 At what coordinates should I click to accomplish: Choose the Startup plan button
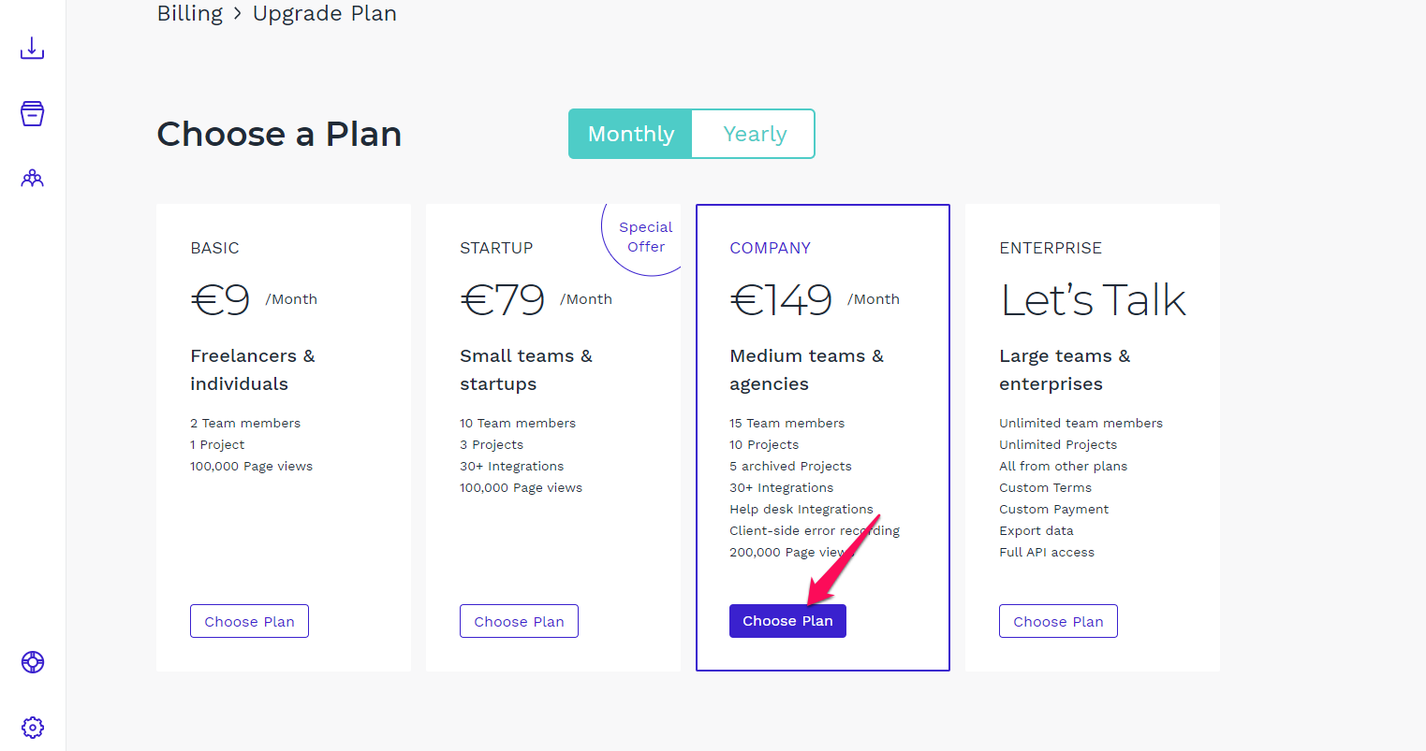[519, 621]
